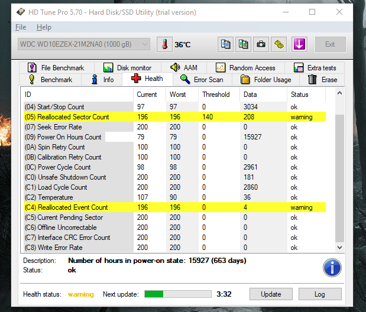Open the options wrench icon
The height and width of the screenshot is (312, 366).
pos(278,44)
